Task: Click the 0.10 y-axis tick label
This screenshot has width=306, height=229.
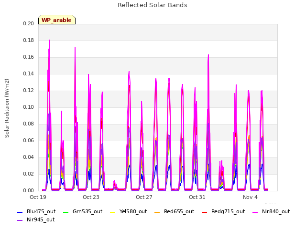Action: (x=28, y=107)
